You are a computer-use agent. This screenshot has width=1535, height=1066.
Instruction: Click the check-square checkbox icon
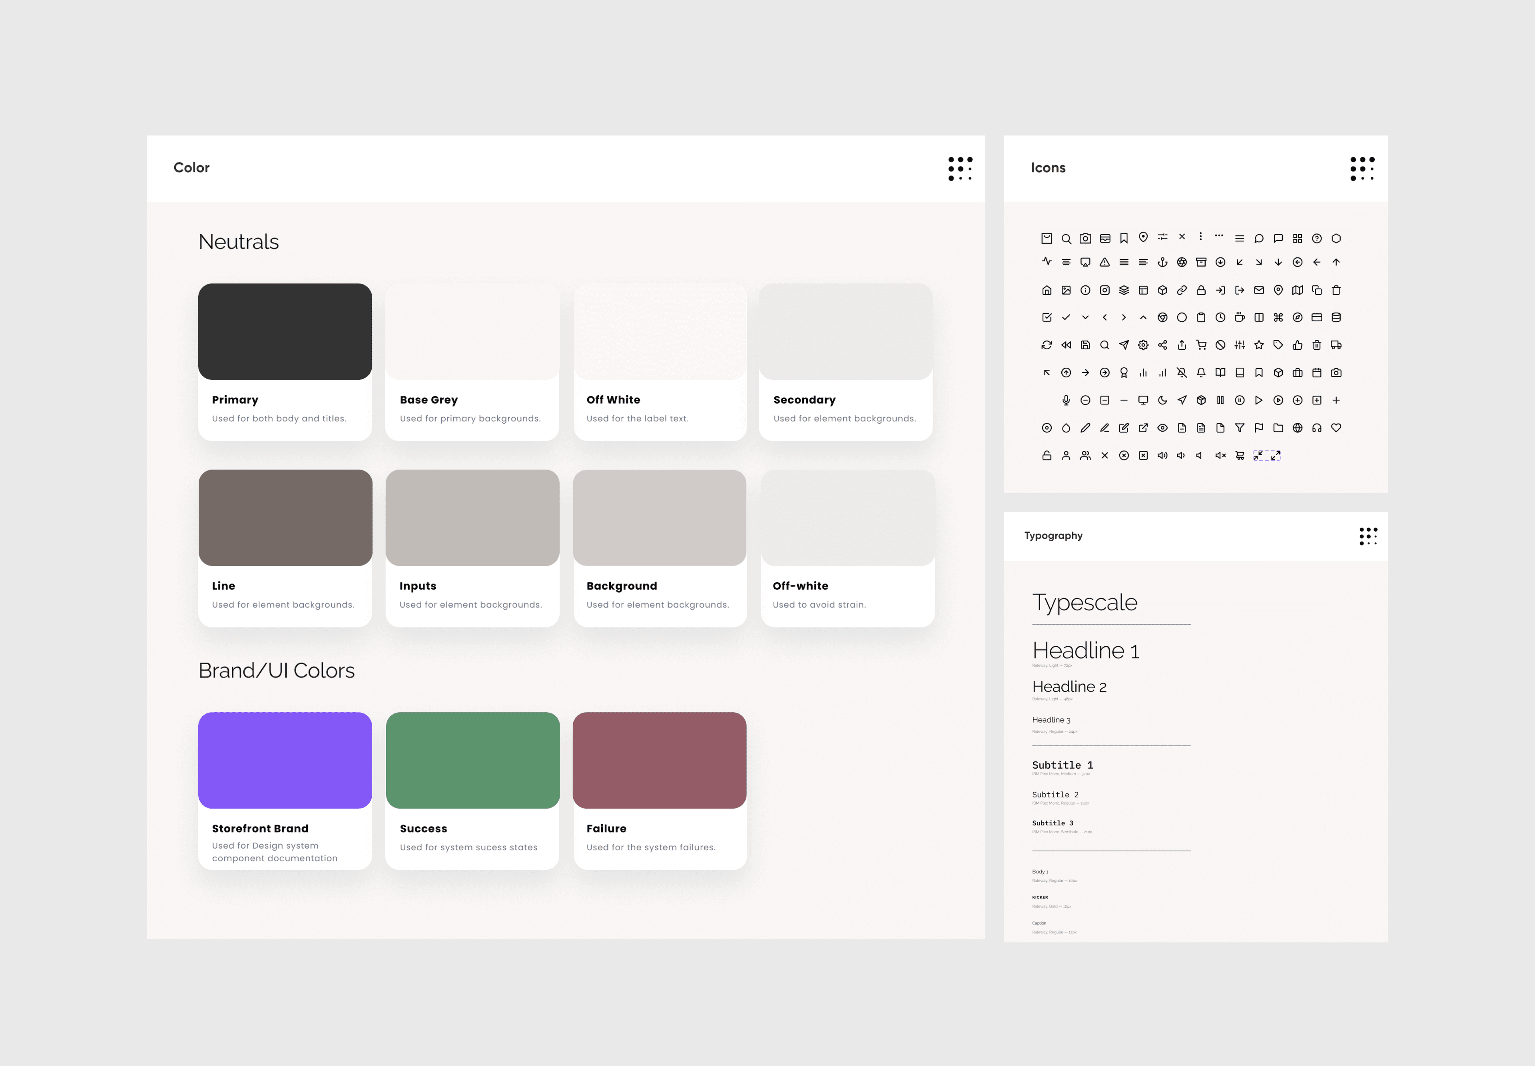pyautogui.click(x=1047, y=317)
